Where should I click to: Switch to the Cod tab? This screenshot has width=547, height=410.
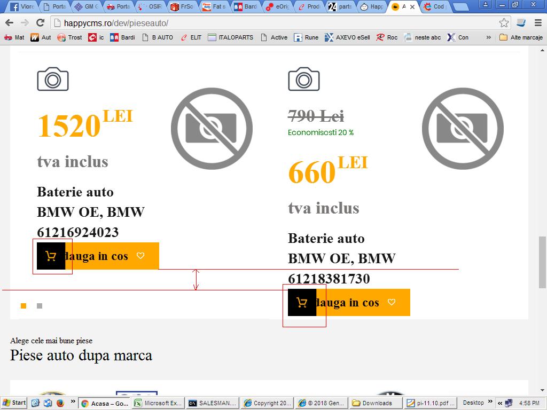tap(435, 6)
